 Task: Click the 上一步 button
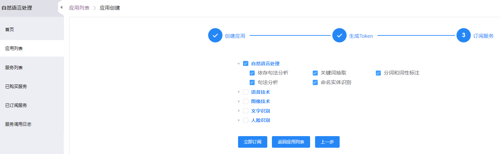pyautogui.click(x=327, y=142)
